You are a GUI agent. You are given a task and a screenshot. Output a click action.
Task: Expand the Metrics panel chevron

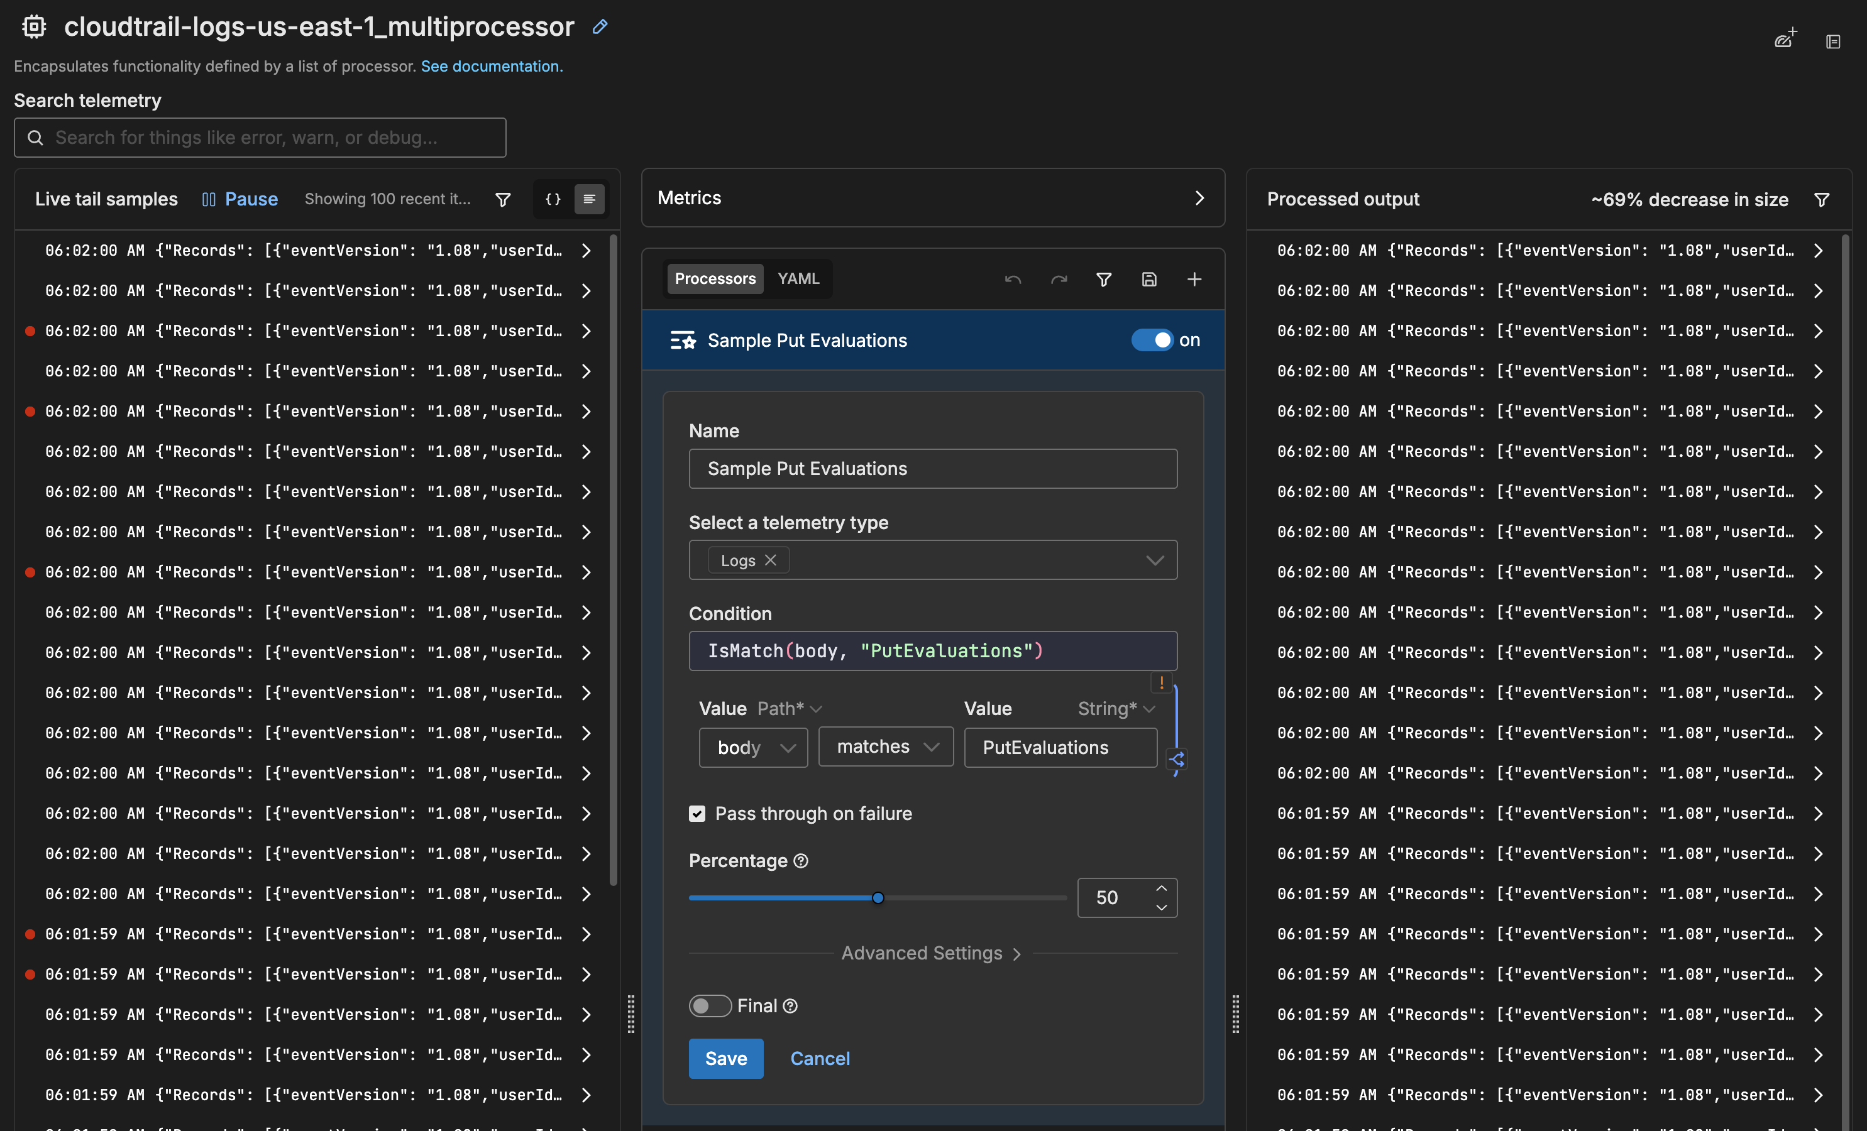[x=1199, y=198]
